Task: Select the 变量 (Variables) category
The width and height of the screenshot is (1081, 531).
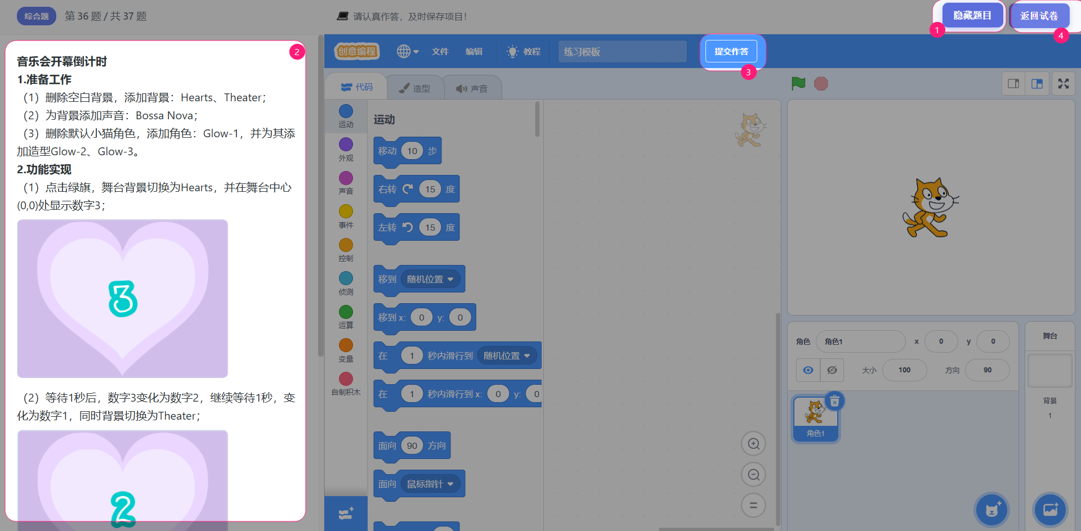Action: pos(346,350)
